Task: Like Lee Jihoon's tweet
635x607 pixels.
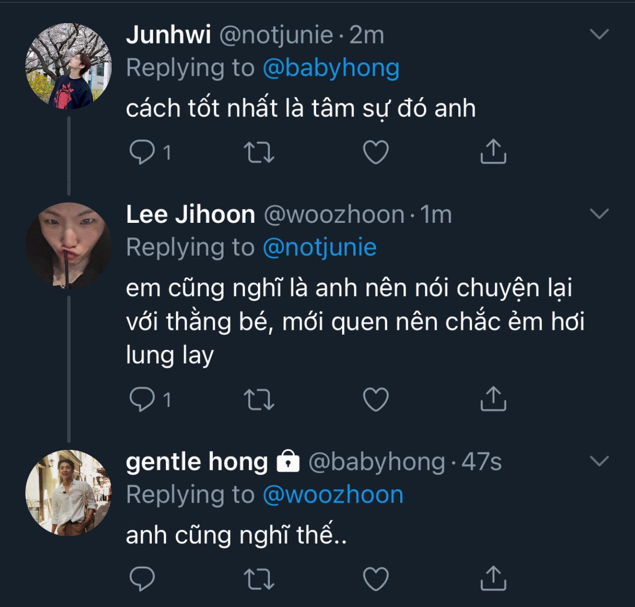Action: pyautogui.click(x=375, y=400)
